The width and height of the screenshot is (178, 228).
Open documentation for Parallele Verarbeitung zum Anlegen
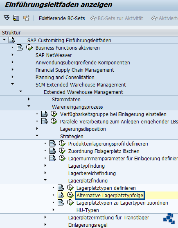45,121
